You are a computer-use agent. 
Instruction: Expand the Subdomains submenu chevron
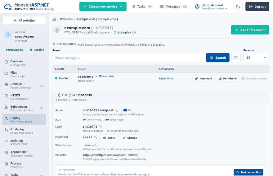pyautogui.click(x=29, y=106)
